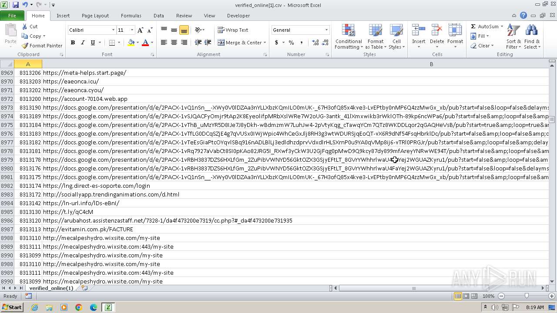Select row header 8982

[x=7, y=186]
